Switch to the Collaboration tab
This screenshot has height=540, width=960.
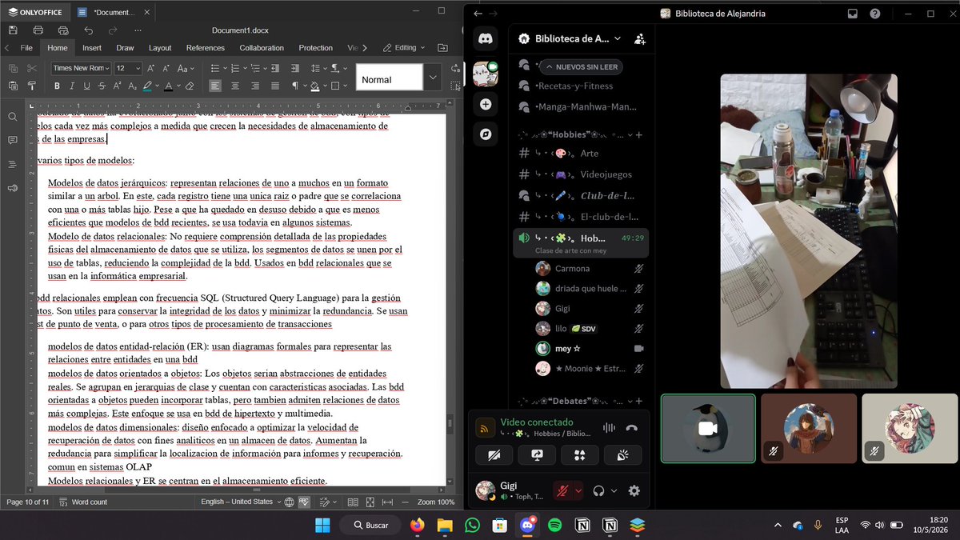coord(262,48)
